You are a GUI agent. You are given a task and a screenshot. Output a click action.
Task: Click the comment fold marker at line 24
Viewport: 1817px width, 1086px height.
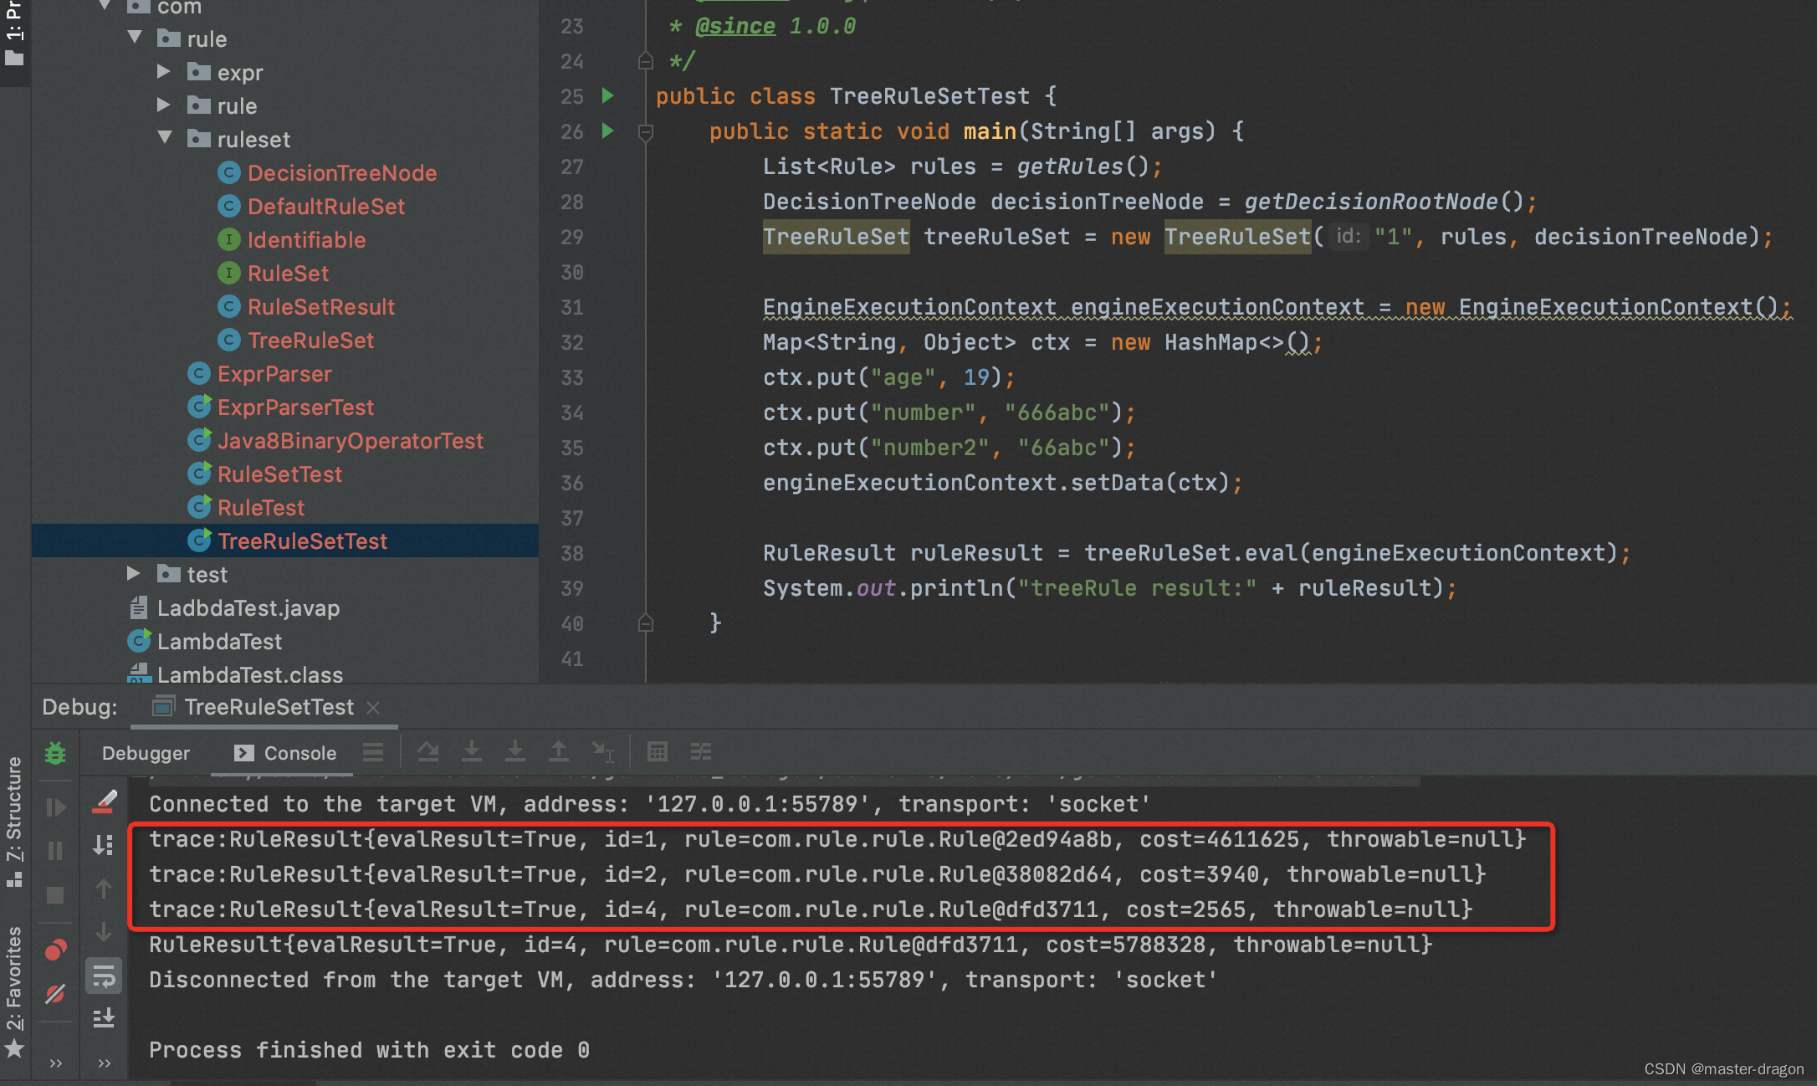pyautogui.click(x=645, y=60)
